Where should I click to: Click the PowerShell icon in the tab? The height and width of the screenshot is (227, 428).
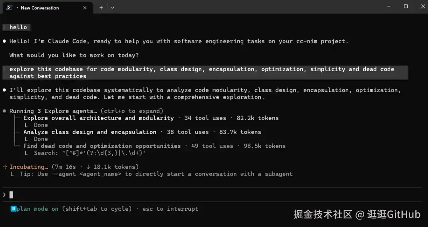9,8
